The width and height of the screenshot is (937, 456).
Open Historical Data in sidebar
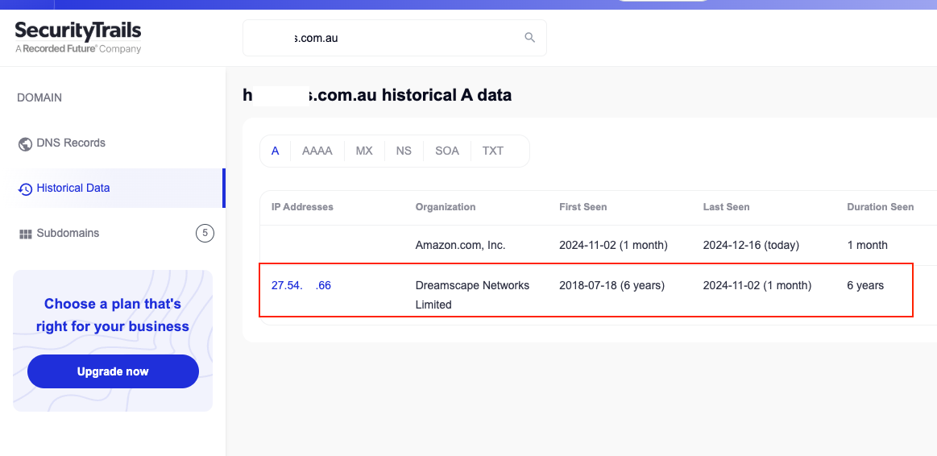pyautogui.click(x=113, y=189)
